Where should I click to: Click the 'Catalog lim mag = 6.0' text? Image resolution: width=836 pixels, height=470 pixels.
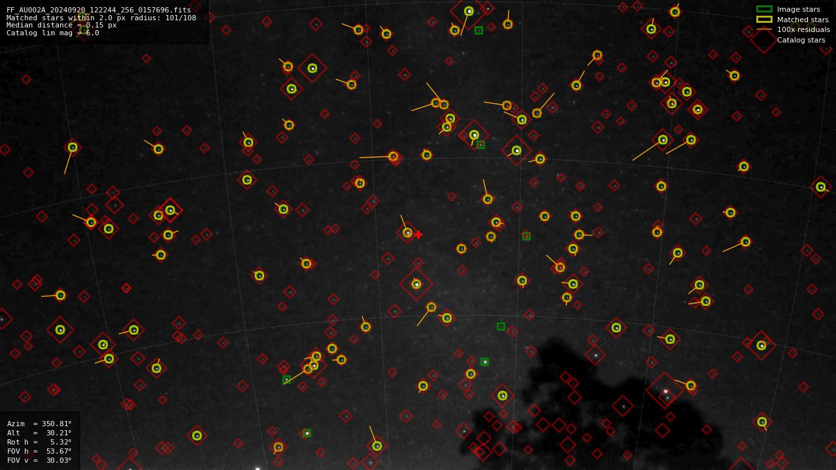pyautogui.click(x=53, y=33)
